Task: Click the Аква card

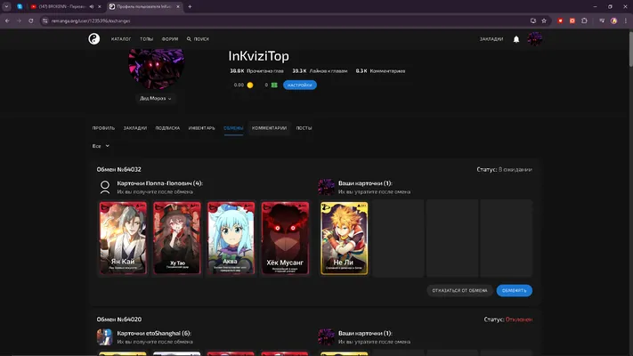Action: (231, 238)
